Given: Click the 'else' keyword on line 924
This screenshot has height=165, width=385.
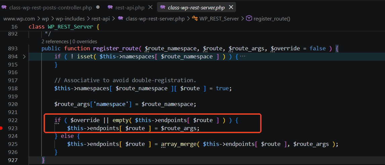Looking at the screenshot, I should click(x=67, y=136).
